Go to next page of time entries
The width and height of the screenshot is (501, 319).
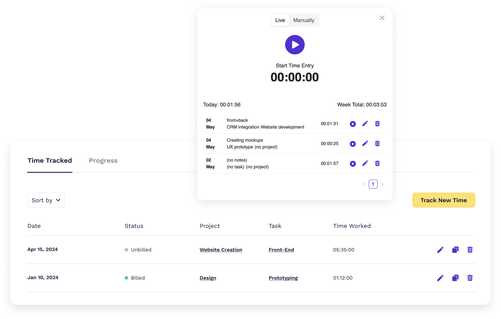382,184
